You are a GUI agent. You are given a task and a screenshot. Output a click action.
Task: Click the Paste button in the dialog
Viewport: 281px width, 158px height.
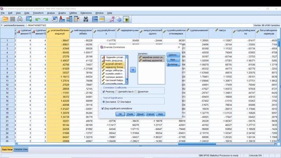pyautogui.click(x=130, y=114)
